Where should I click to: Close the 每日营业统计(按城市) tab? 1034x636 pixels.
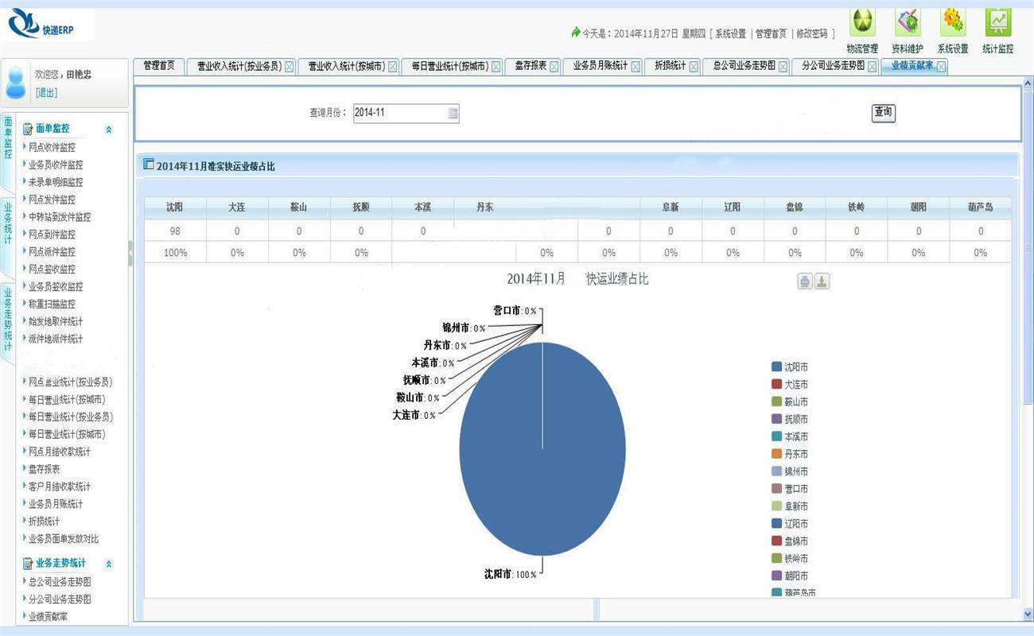[496, 67]
